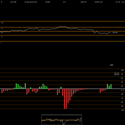Click the -40 label on MR axis
This screenshot has width=125, height=125.
[x=122, y=98]
